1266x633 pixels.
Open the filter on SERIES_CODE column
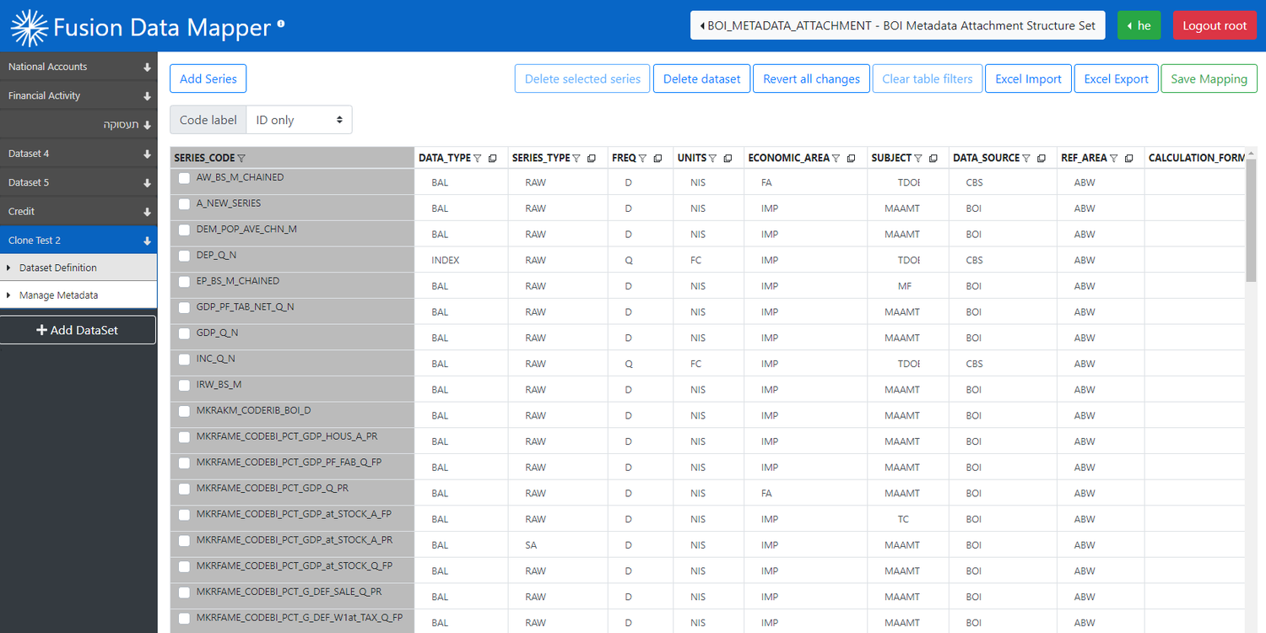pyautogui.click(x=243, y=158)
